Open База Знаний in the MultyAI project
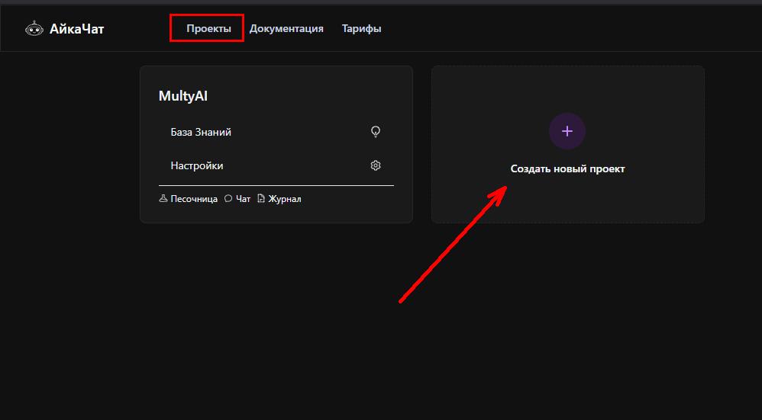 [x=201, y=132]
